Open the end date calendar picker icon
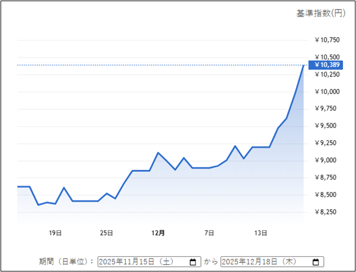The height and width of the screenshot is (272, 356). click(315, 262)
